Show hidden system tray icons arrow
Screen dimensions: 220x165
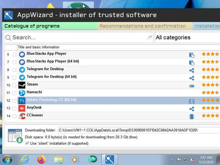coord(172,160)
